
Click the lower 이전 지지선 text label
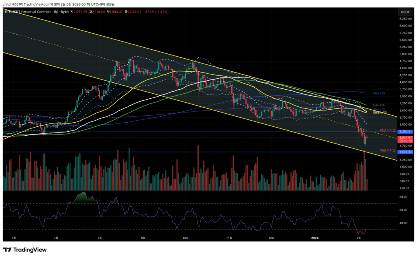[387, 150]
